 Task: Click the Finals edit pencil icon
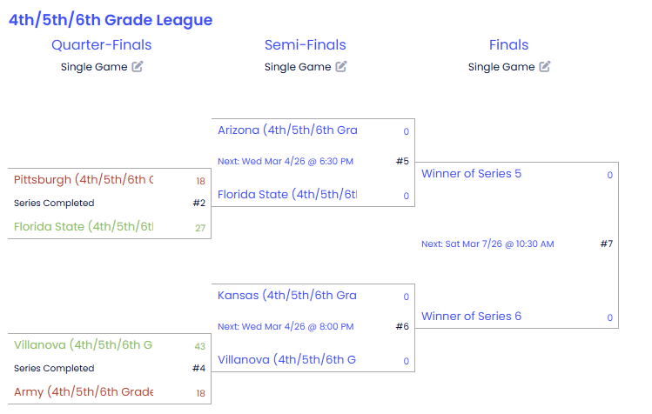point(545,67)
